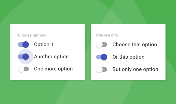Disable the Another option toggle

pyautogui.click(x=23, y=57)
